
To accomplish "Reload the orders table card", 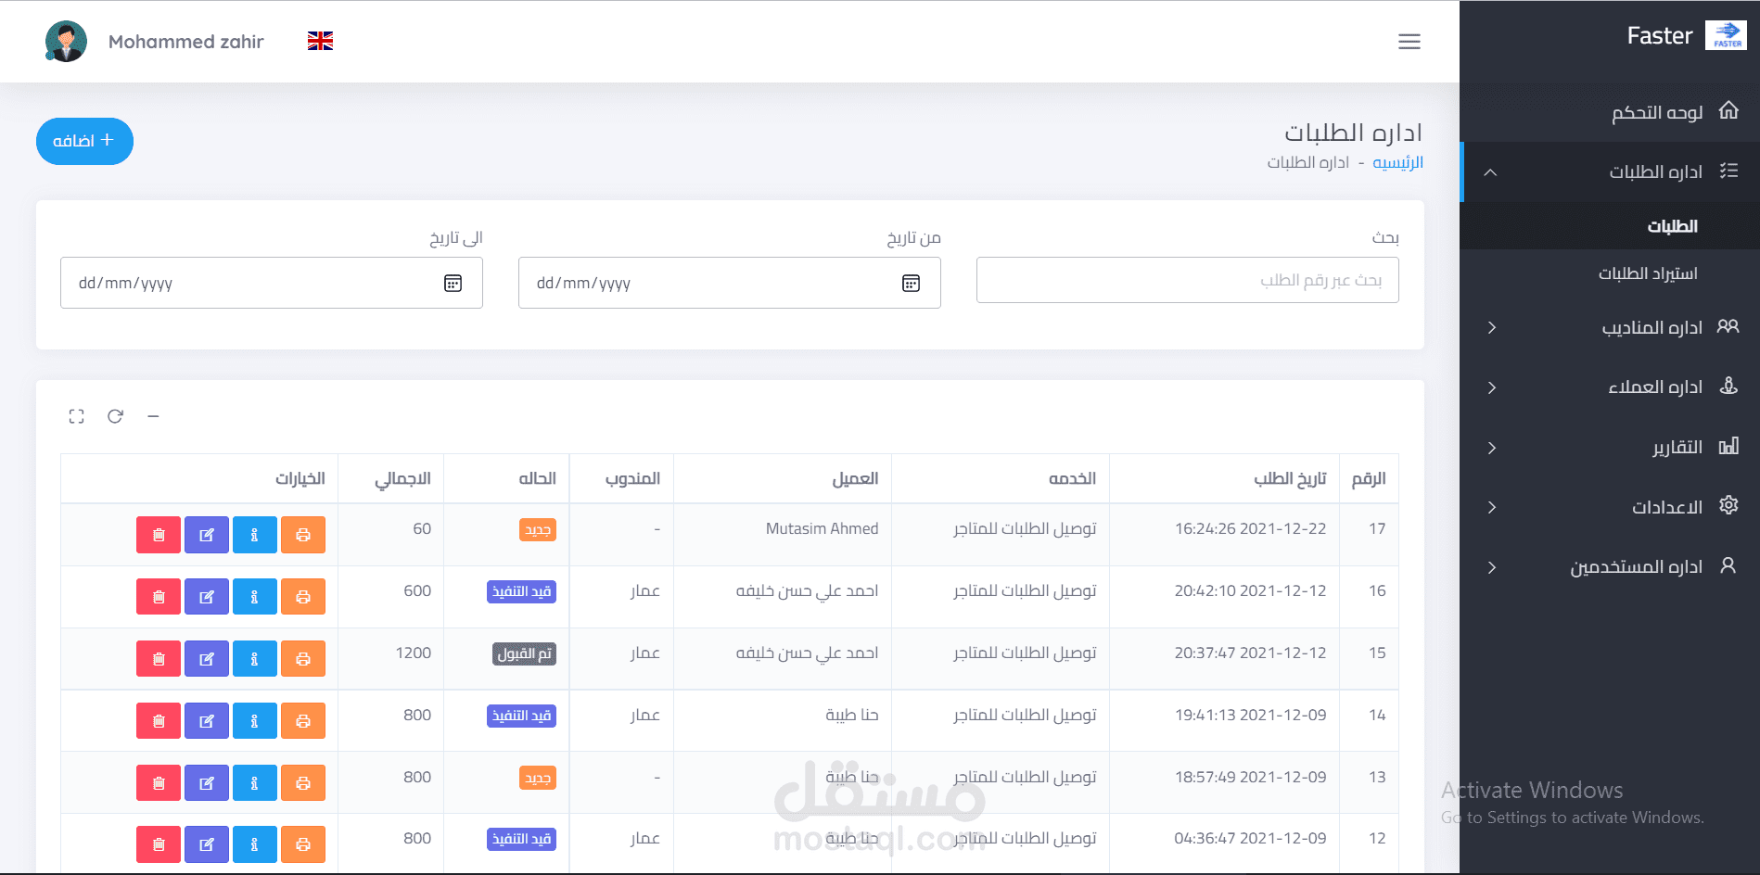I will point(115,416).
